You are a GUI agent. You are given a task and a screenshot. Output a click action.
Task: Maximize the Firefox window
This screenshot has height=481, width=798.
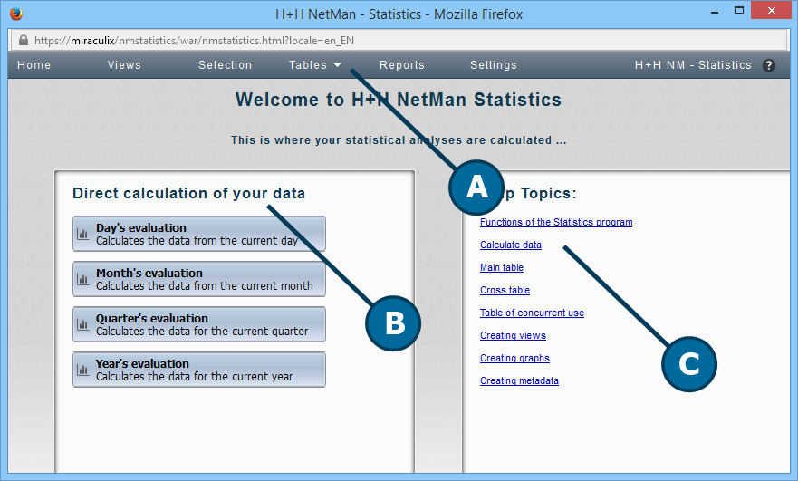pos(739,10)
